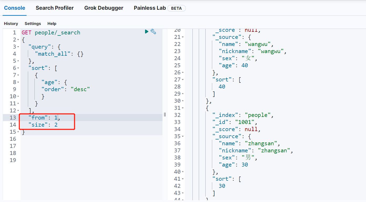This screenshot has height=202, width=366.
Task: Collapse output "sort" array at line 27
Action: (x=182, y=80)
